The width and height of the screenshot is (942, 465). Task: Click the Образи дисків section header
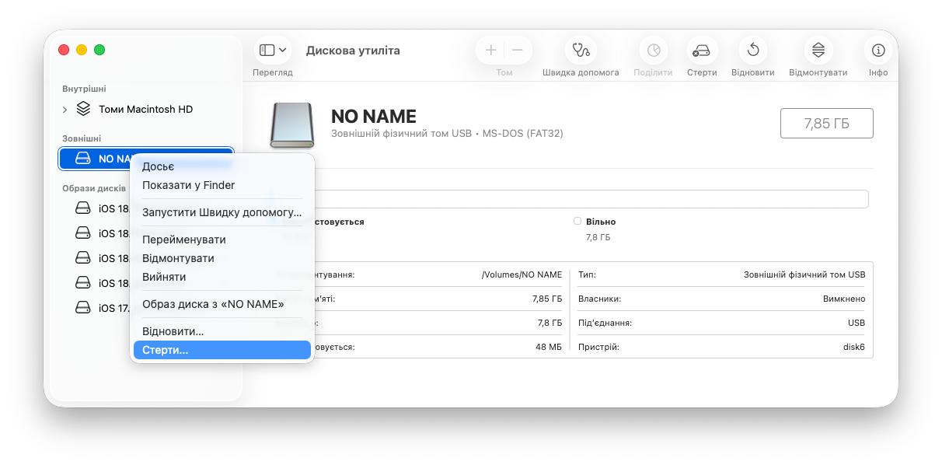tap(94, 188)
